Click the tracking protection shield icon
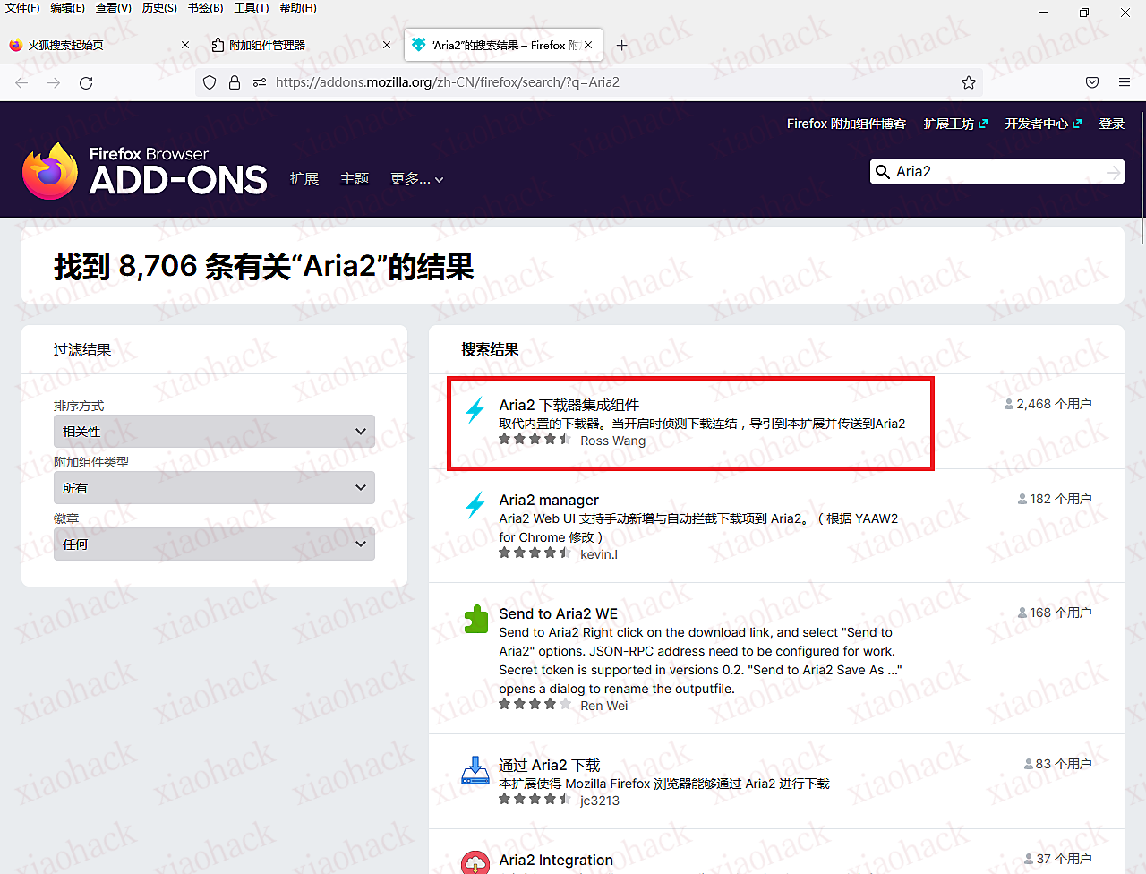Image resolution: width=1146 pixels, height=874 pixels. (x=210, y=82)
